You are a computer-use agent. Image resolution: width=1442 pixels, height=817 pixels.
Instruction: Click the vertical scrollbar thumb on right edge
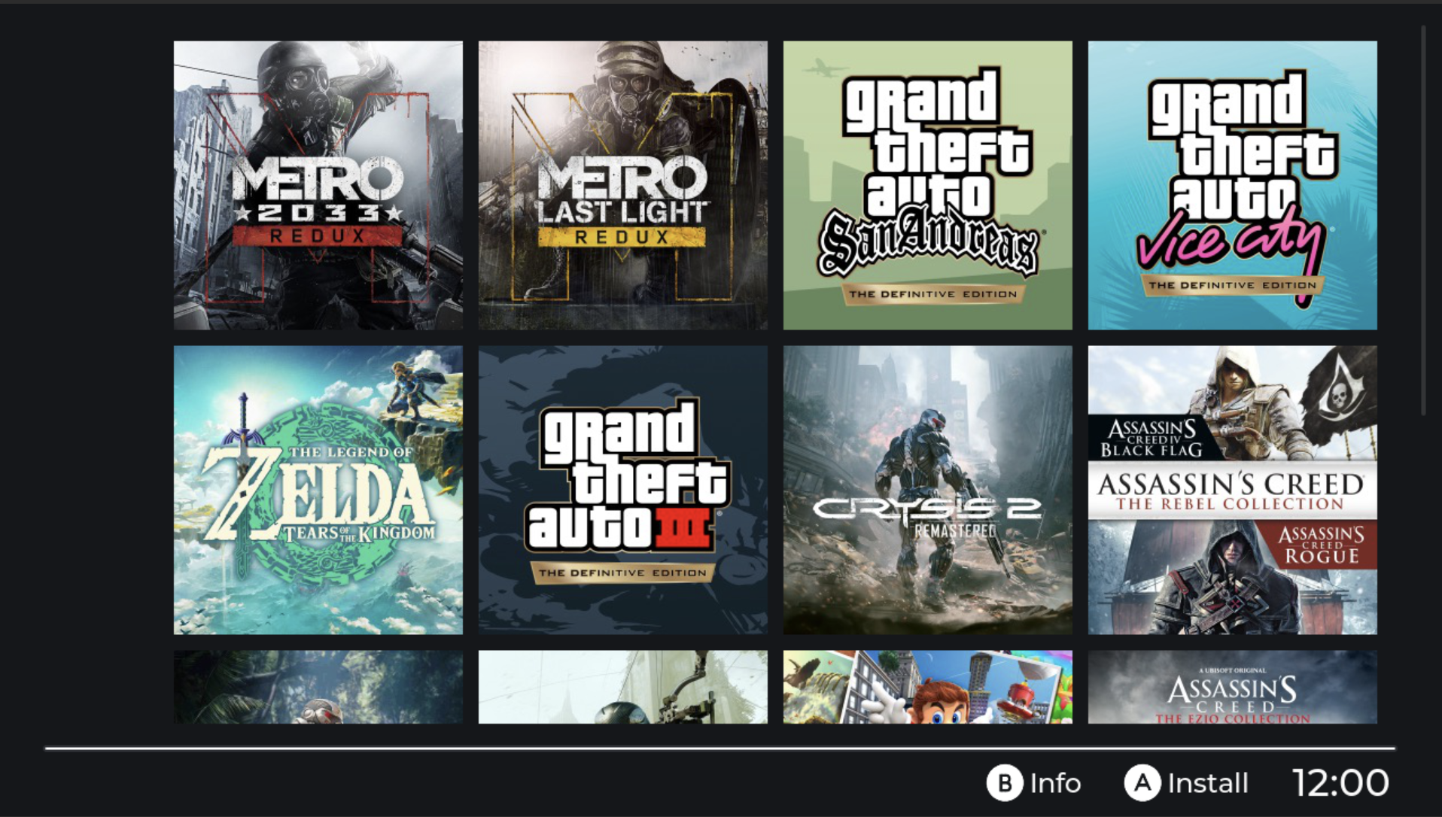pyautogui.click(x=1423, y=220)
